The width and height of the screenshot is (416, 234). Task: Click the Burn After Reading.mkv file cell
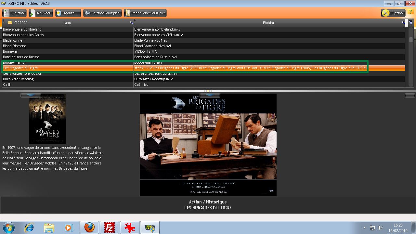[x=269, y=79]
